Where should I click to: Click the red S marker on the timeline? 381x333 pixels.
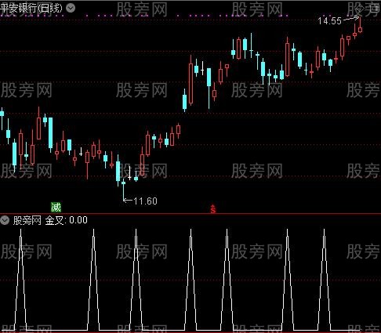coord(213,209)
